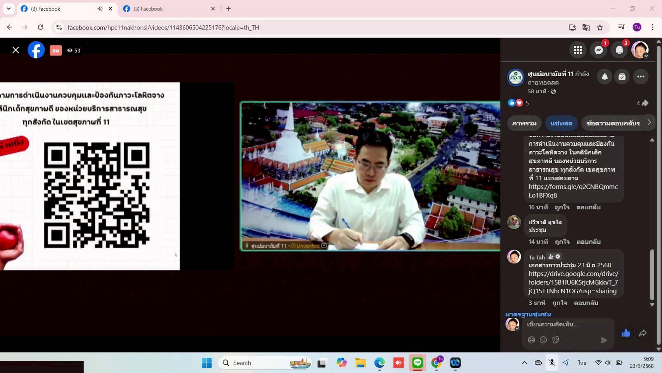Screen dimensions: 662x373
Task: Open the Windows Start menu
Action: (207, 363)
